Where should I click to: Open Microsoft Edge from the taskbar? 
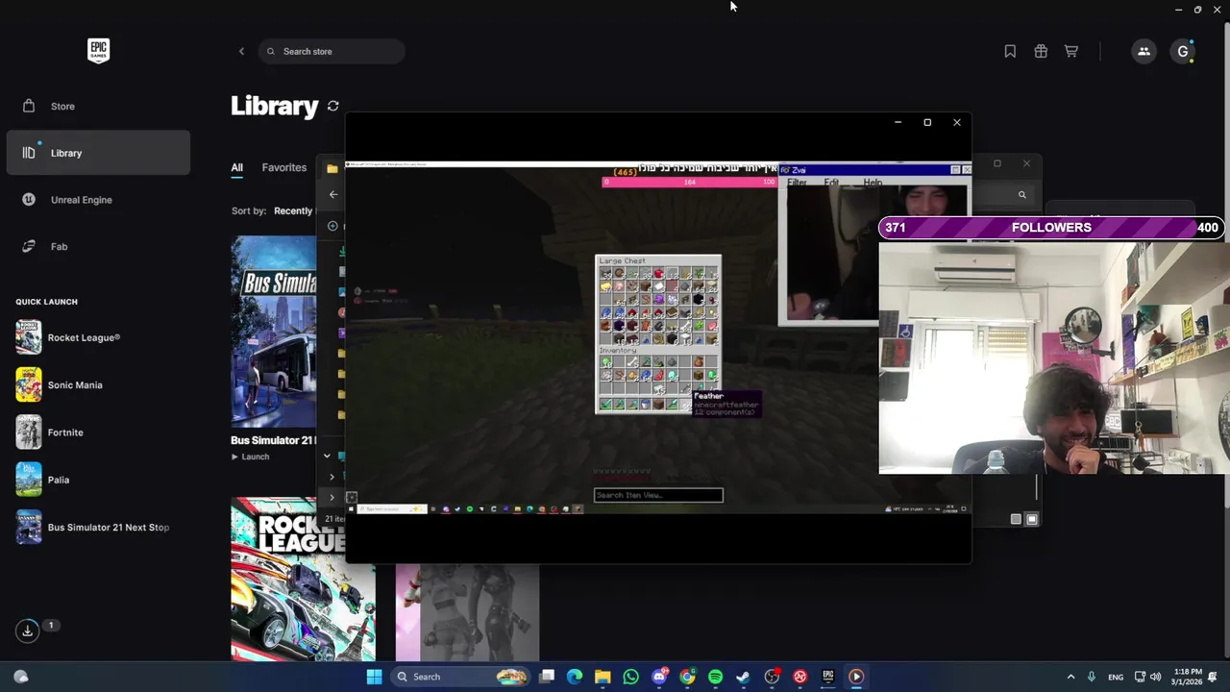point(575,677)
